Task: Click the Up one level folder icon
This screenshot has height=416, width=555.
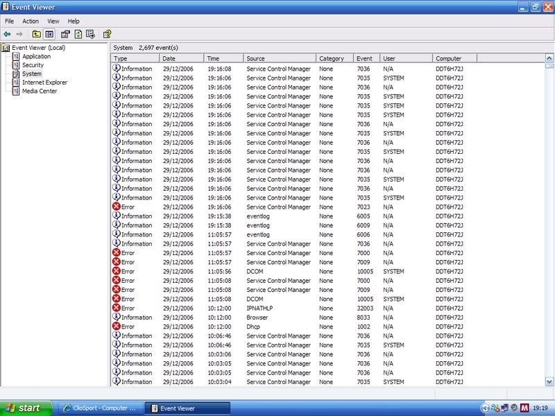Action: [36, 33]
